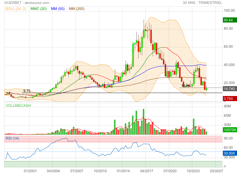Viewport: 237px width, 174px height.
Task: Click the blue MM (50) legend label
Action: [58, 9]
